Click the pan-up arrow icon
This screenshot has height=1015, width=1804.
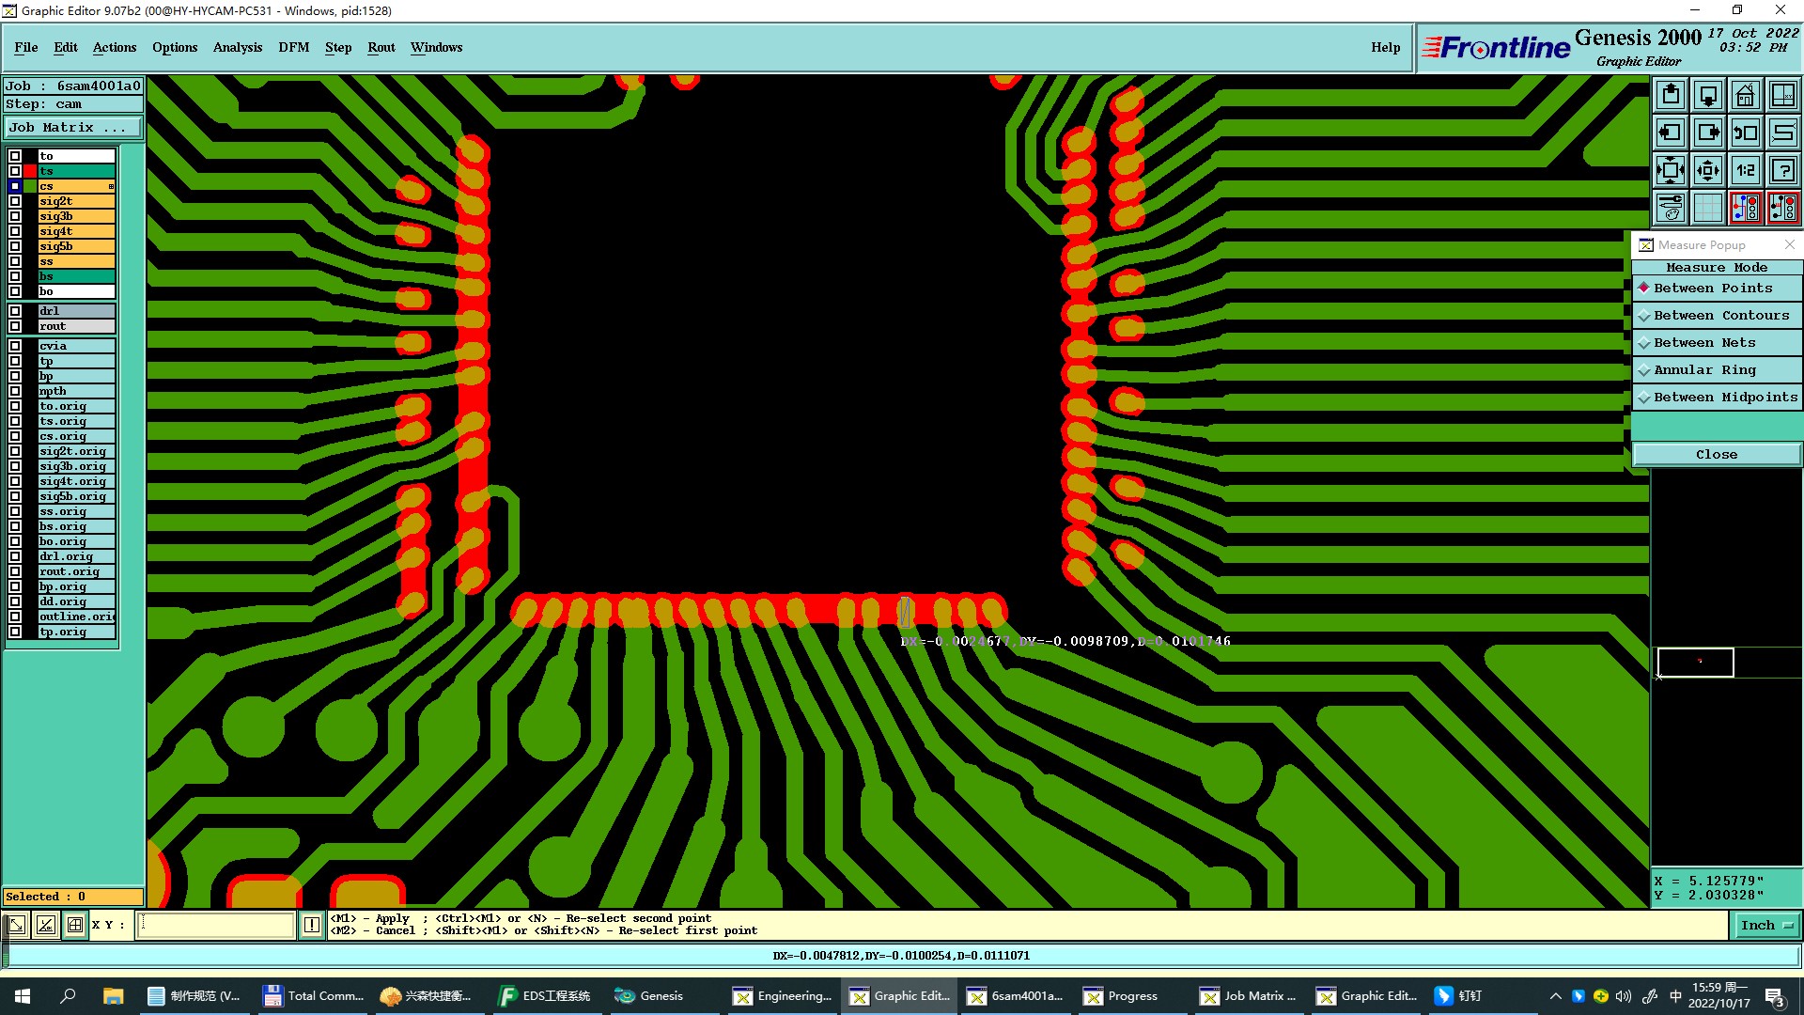(1671, 95)
